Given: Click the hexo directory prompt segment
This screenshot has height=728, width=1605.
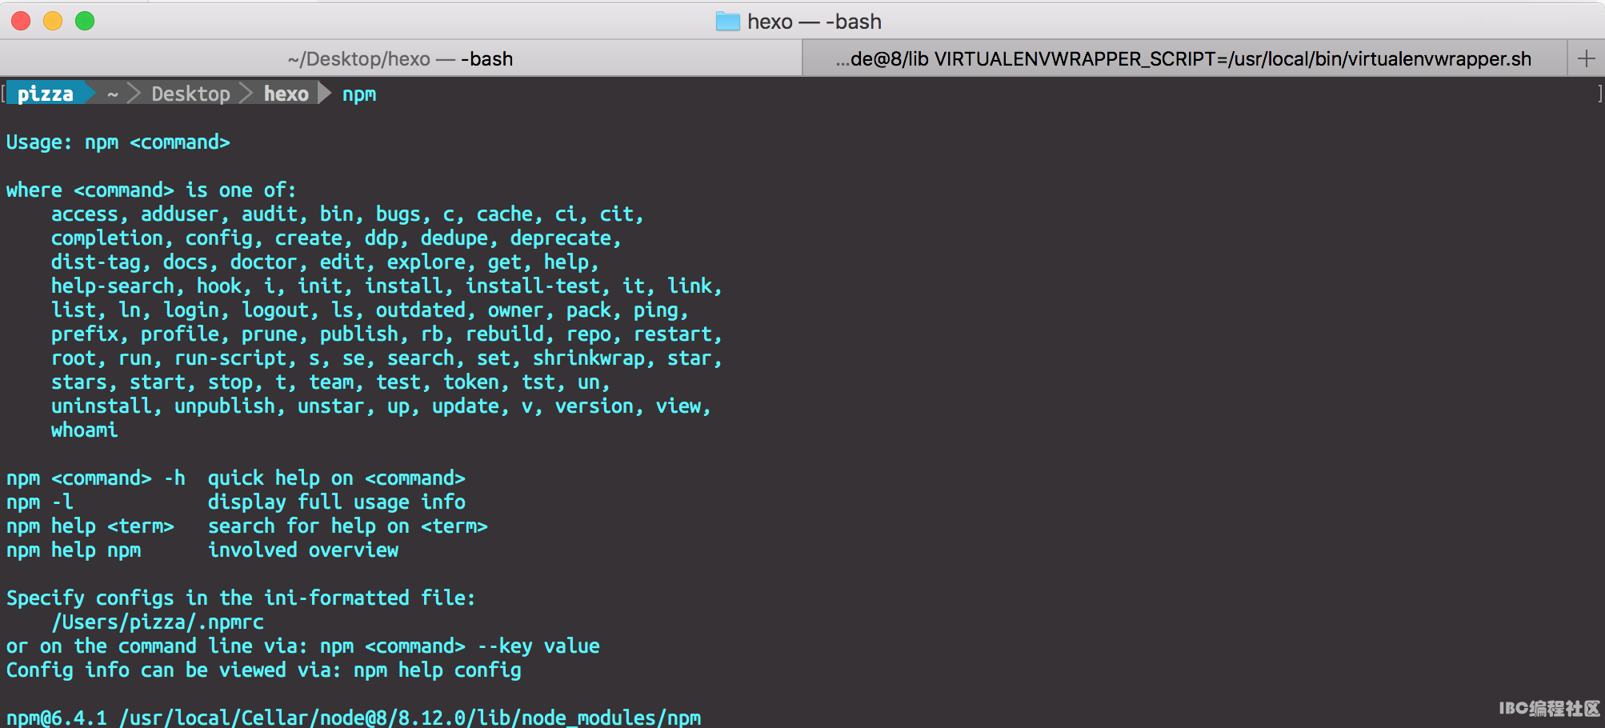Looking at the screenshot, I should coord(286,94).
